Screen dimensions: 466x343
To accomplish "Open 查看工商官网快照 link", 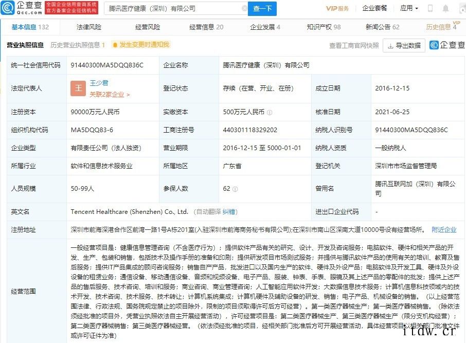I will point(354,45).
